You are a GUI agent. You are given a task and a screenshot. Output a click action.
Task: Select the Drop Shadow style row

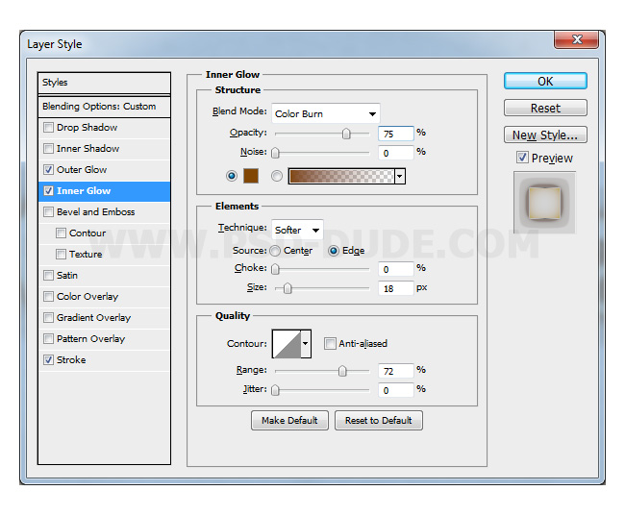coord(104,128)
